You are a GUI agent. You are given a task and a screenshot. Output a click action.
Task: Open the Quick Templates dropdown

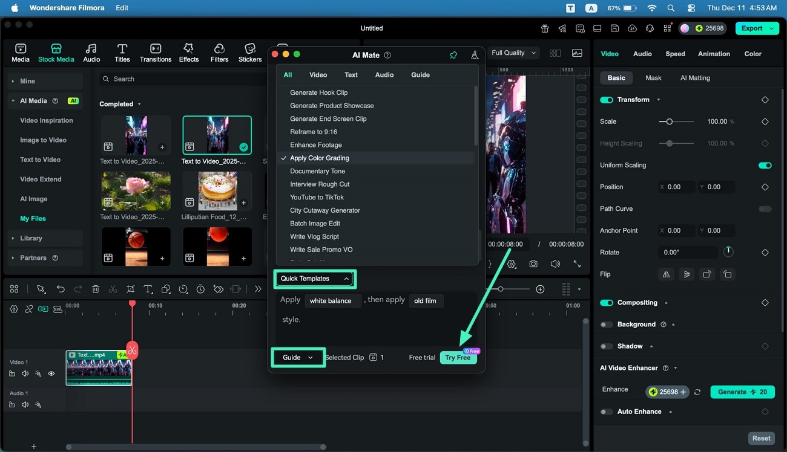point(315,279)
